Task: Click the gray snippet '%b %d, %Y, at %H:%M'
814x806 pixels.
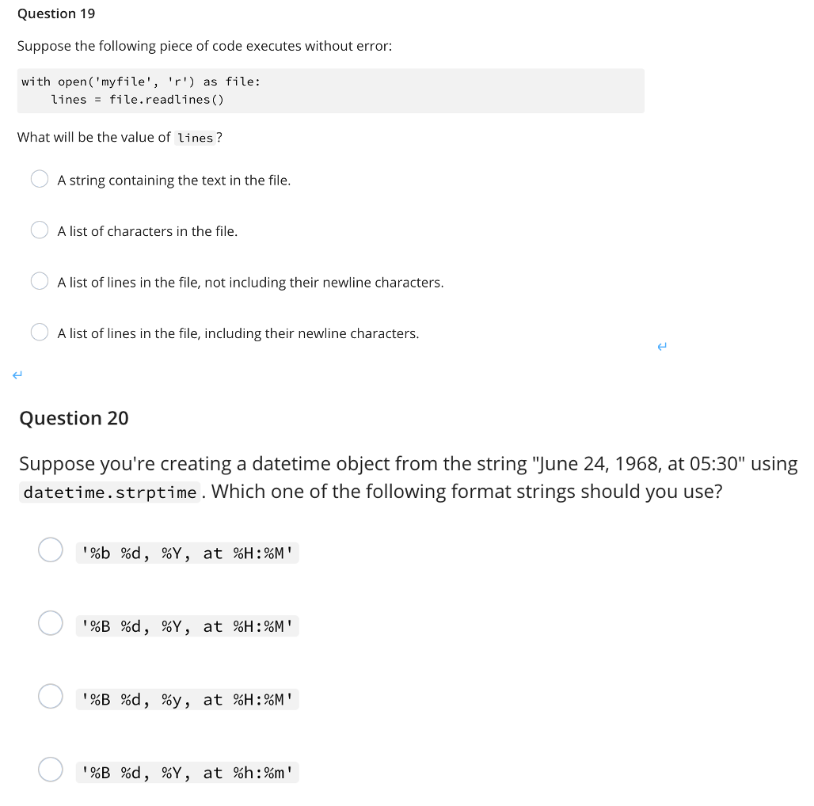Action: tap(187, 553)
